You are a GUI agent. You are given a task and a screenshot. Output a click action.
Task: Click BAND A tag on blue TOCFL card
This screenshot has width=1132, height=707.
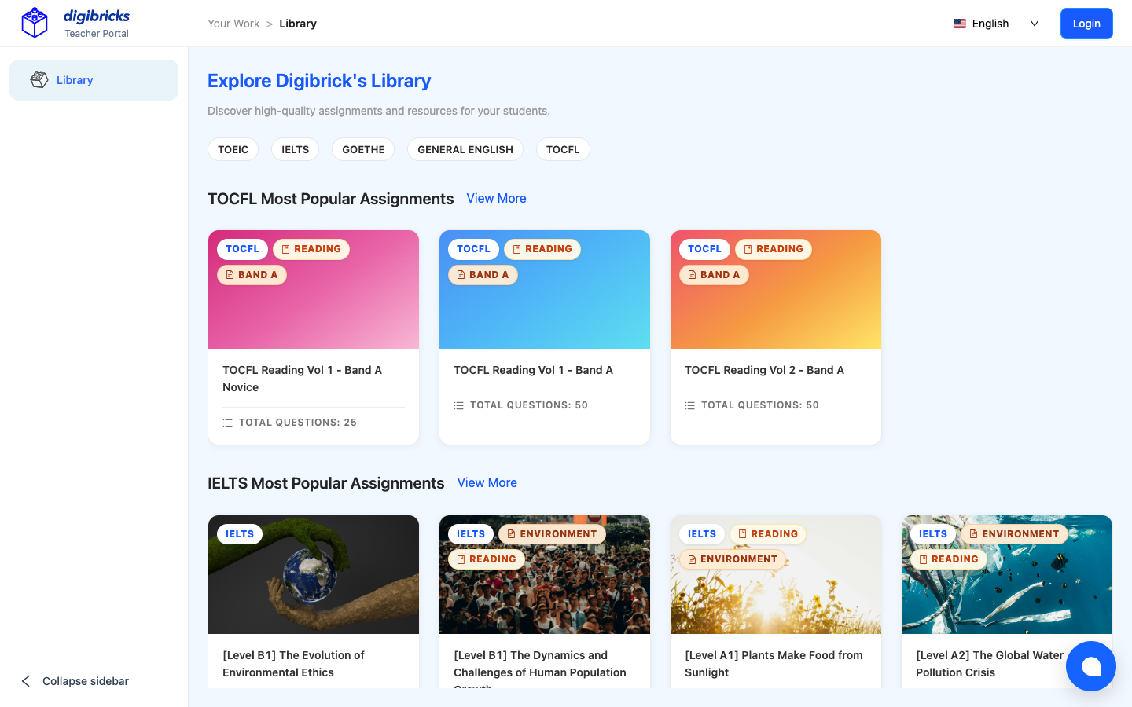tap(483, 275)
